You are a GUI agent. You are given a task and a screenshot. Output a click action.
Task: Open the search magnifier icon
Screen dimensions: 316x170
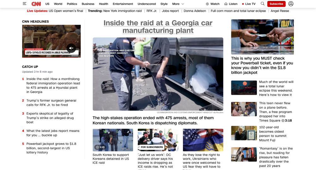point(262,3)
